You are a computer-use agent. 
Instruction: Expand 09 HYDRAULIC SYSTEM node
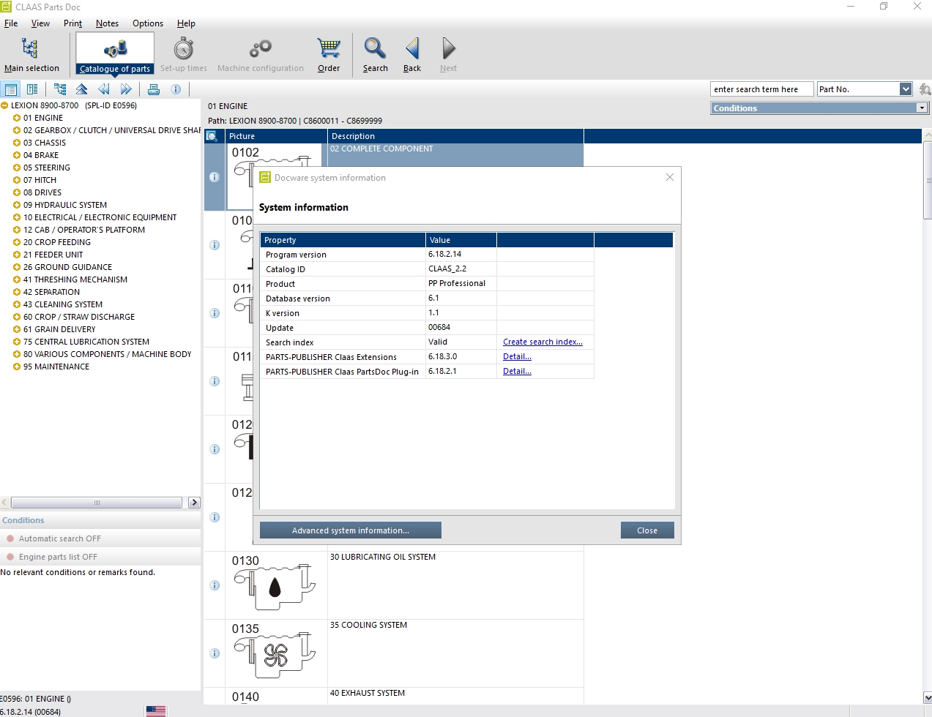[x=17, y=205]
